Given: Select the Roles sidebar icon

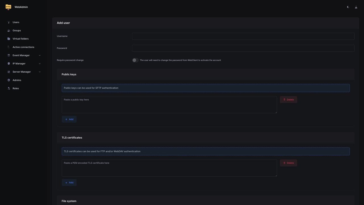Looking at the screenshot, I should tap(8, 88).
